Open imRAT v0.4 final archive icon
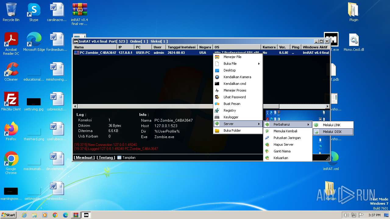 (79, 14)
